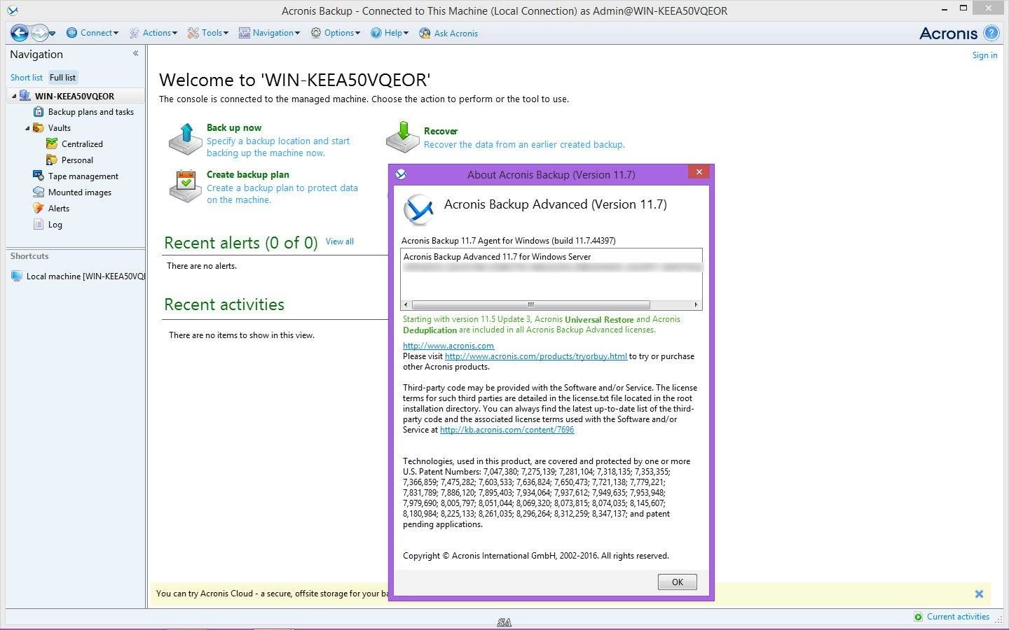This screenshot has height=630, width=1009.
Task: Open the http://www.acronis.com link
Action: coord(448,346)
